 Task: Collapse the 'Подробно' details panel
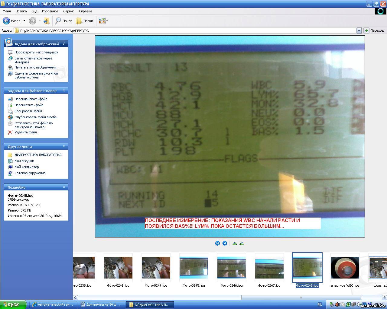(x=64, y=187)
